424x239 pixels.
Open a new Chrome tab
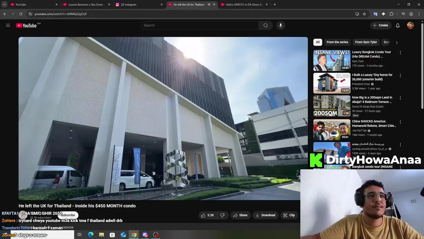click(275, 4)
